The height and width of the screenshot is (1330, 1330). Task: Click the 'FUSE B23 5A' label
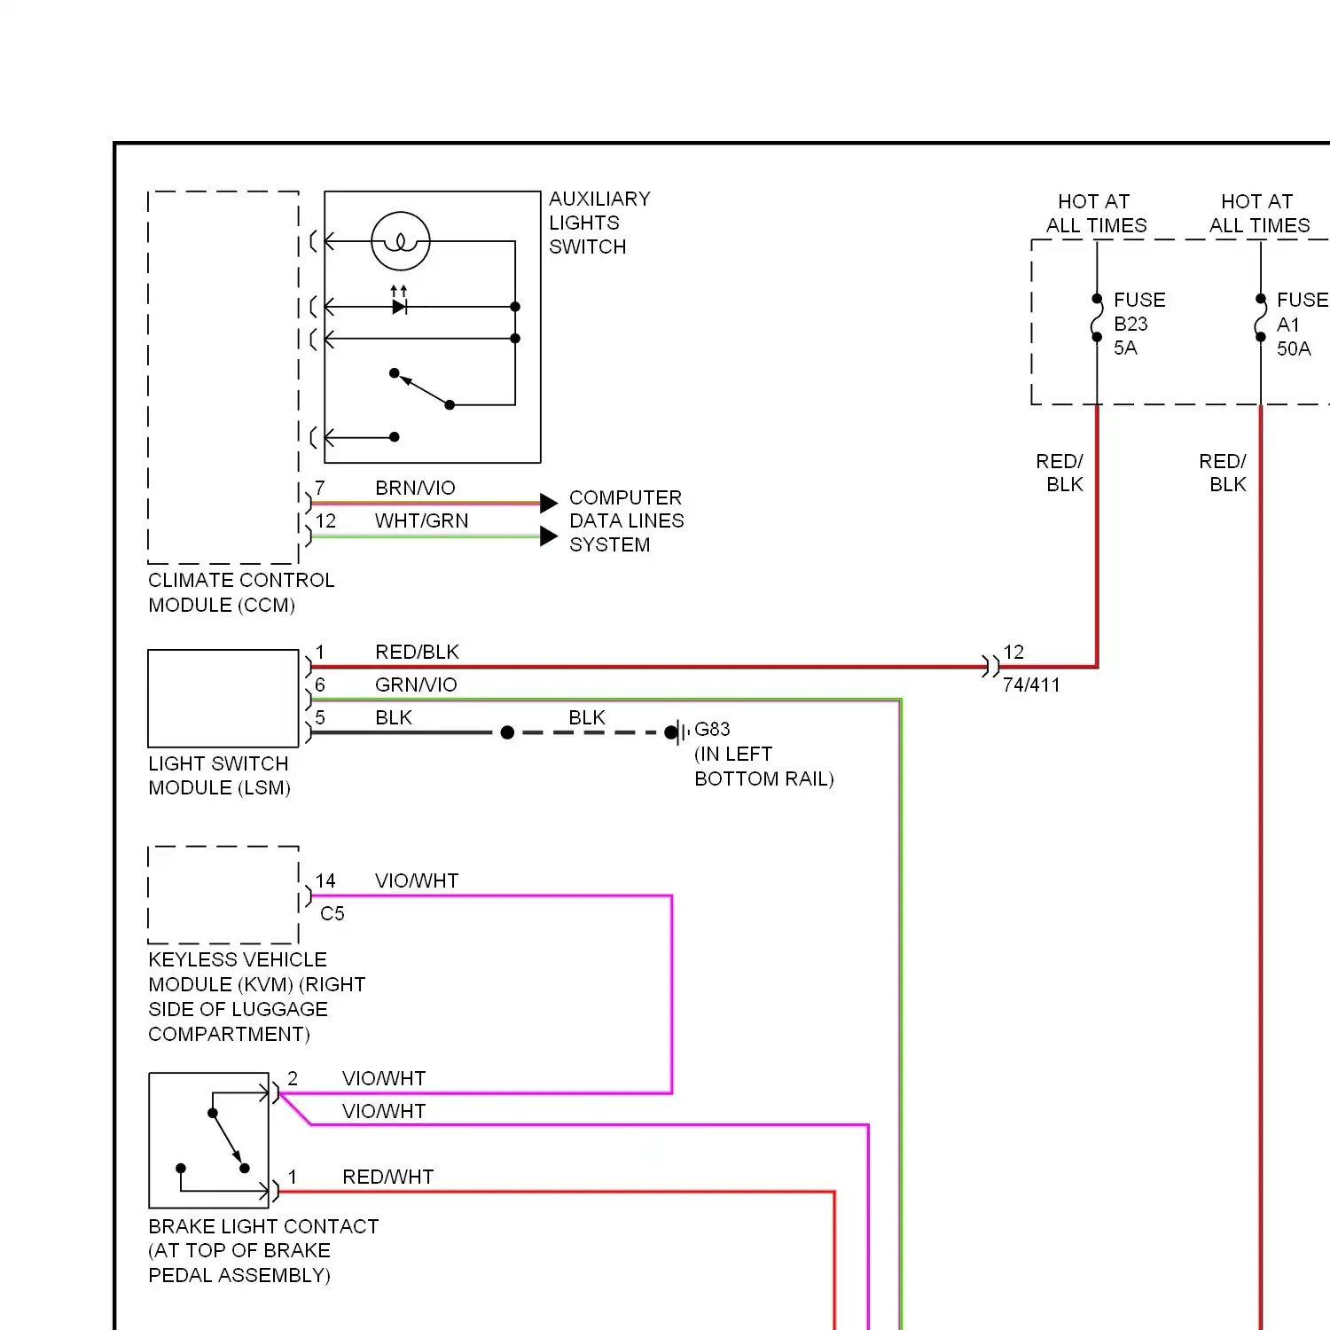click(x=1139, y=324)
